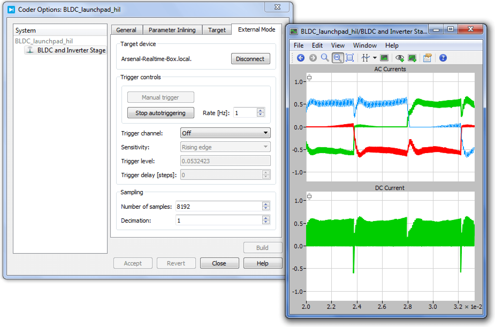Select BLDC and Inverter Stage tree item
Viewport: 495px width, 327px height.
(71, 50)
